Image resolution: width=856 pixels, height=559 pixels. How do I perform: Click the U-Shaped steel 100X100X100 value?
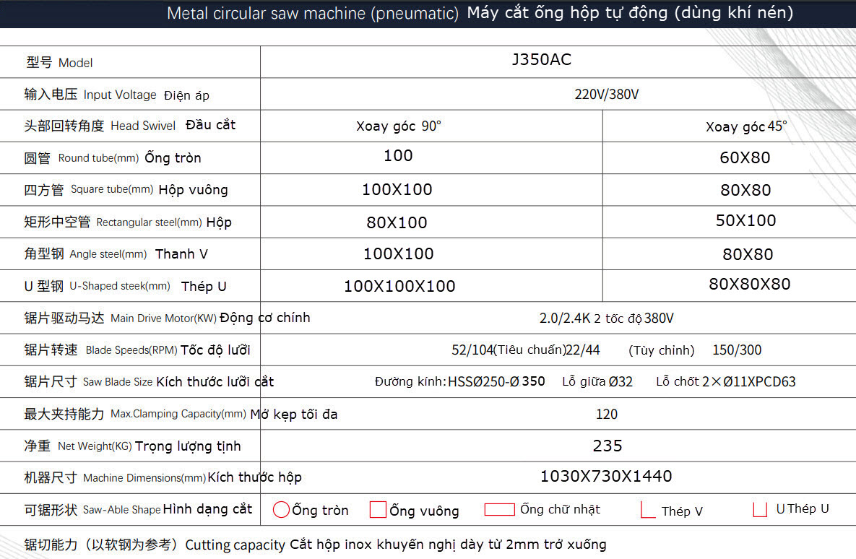click(x=399, y=286)
